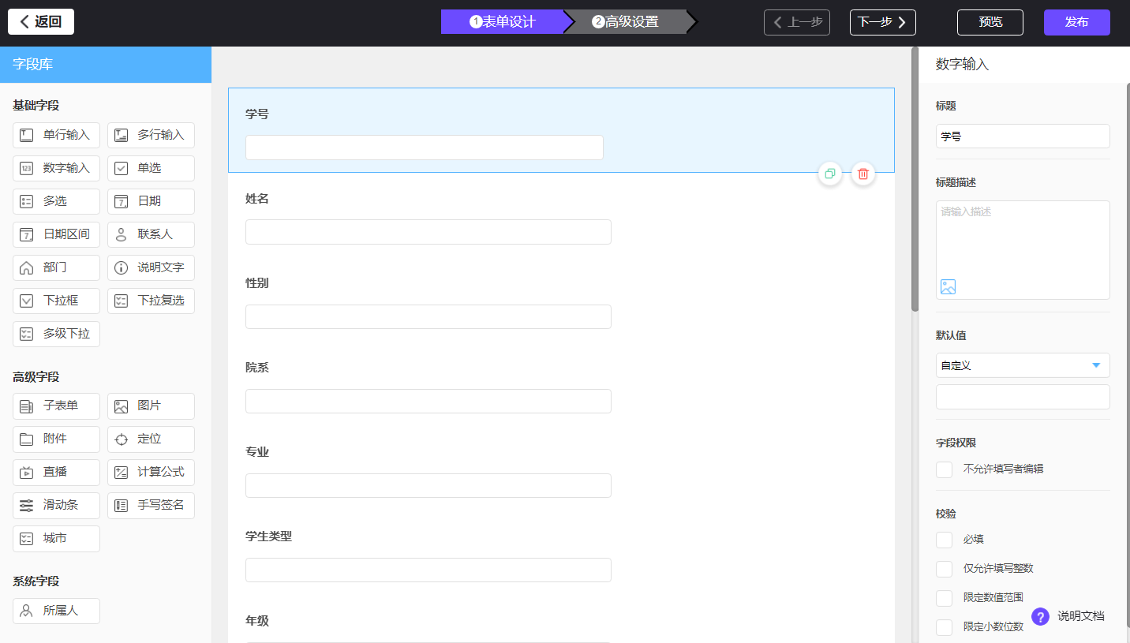The width and height of the screenshot is (1130, 643).
Task: Insert a 滑动条 field
Action: (57, 505)
